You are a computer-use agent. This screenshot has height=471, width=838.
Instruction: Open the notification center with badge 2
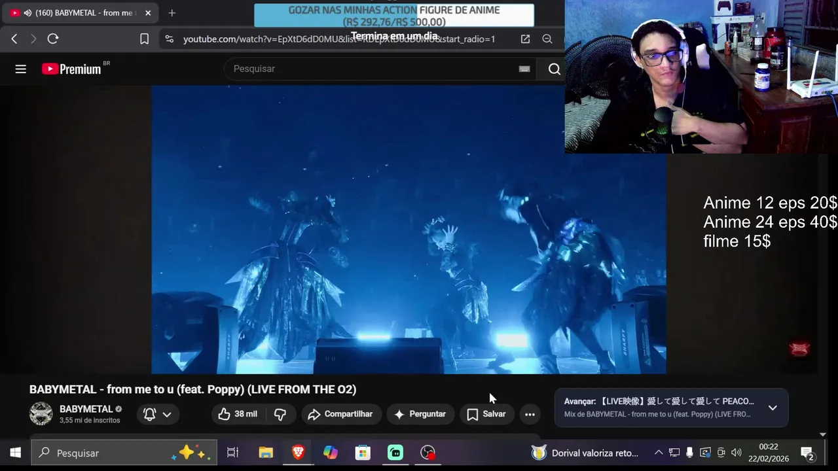pos(807,453)
